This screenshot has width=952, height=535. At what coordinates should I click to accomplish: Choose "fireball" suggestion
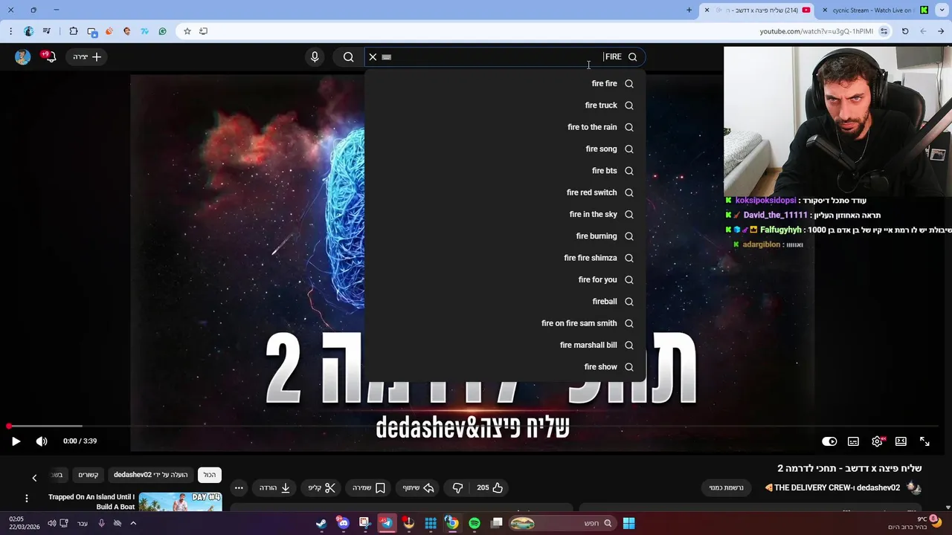pyautogui.click(x=505, y=302)
